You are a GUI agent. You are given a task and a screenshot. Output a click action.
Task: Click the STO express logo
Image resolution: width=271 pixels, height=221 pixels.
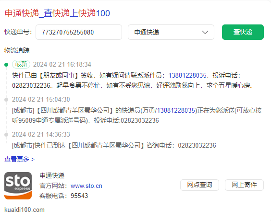pos(18,186)
